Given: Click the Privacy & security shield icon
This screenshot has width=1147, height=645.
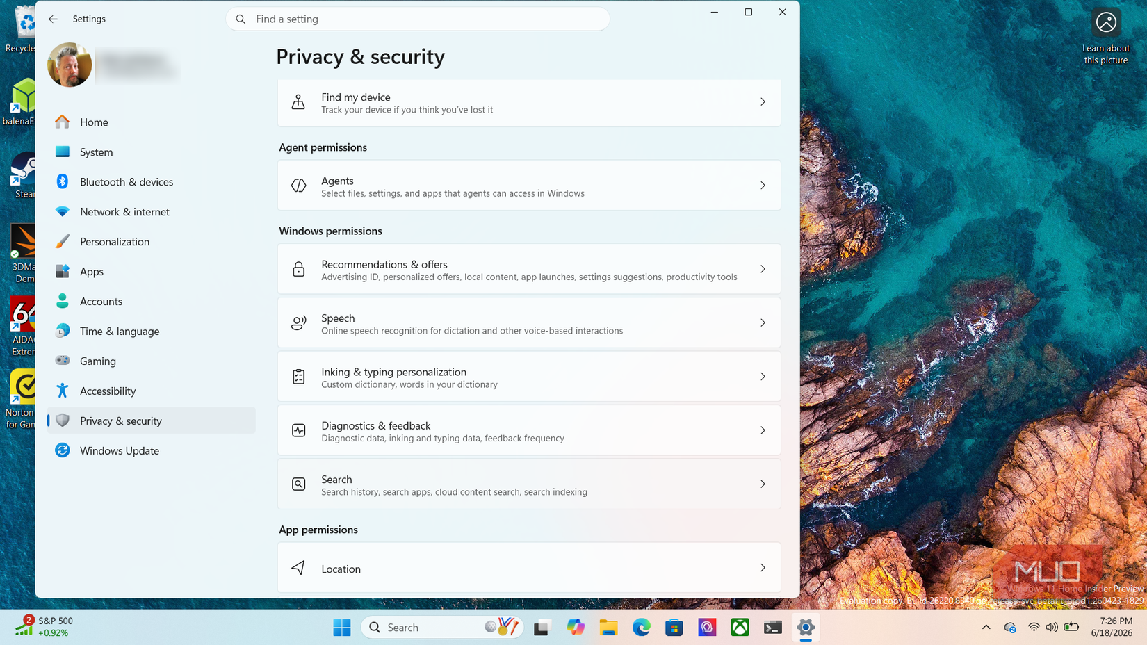Looking at the screenshot, I should [x=63, y=421].
